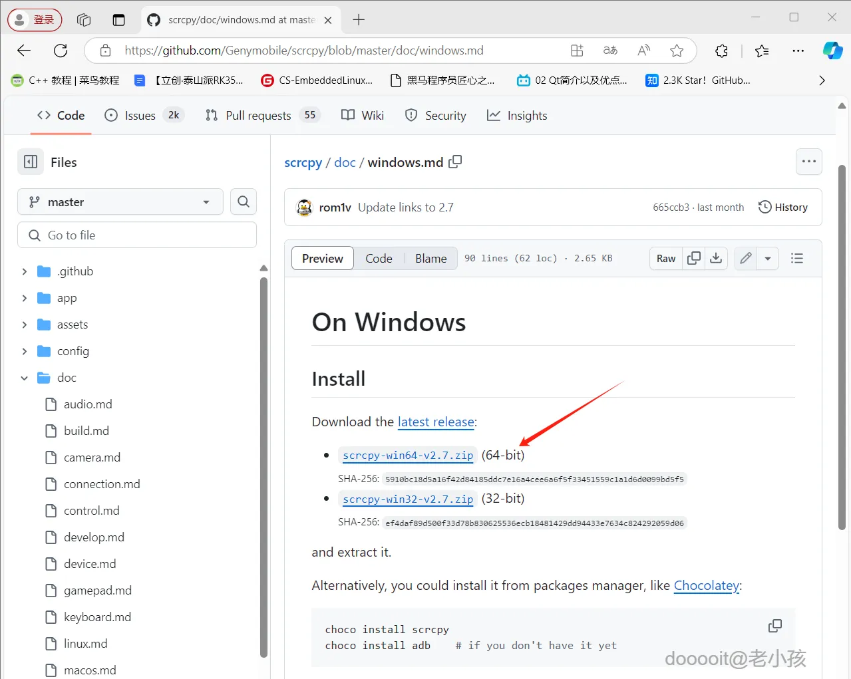
Task: Download the raw file icon
Action: tap(716, 258)
